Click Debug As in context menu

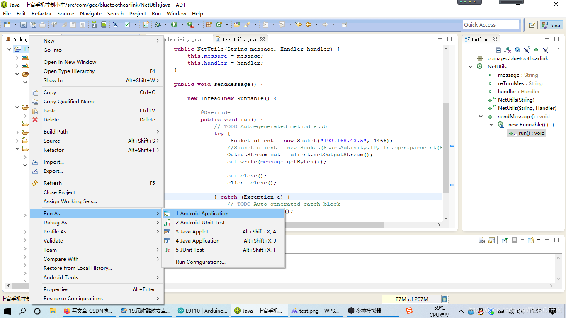click(x=97, y=223)
